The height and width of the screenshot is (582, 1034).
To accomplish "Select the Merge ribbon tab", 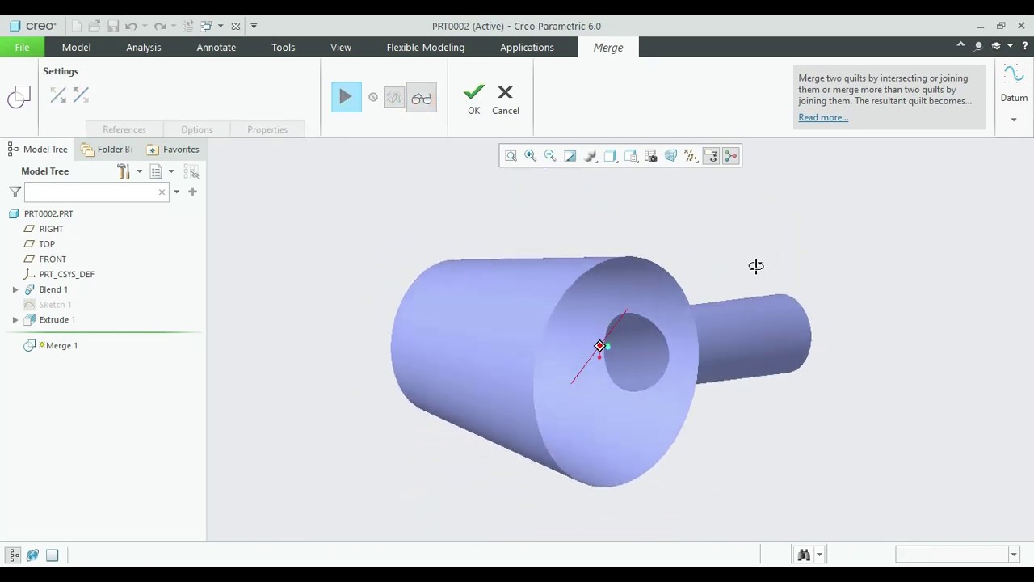I will click(x=608, y=47).
